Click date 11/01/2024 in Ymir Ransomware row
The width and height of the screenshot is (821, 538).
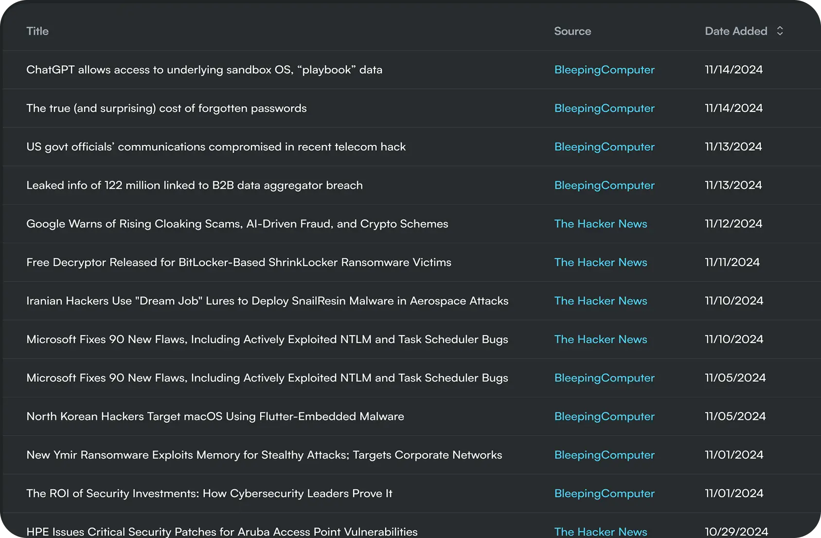pos(734,454)
